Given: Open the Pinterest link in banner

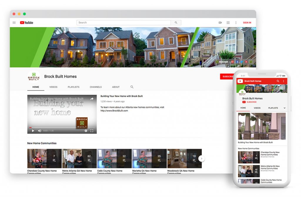Looking at the screenshot, I should [x=246, y=62].
